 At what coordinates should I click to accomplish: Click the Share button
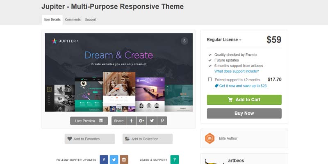[x=118, y=121]
